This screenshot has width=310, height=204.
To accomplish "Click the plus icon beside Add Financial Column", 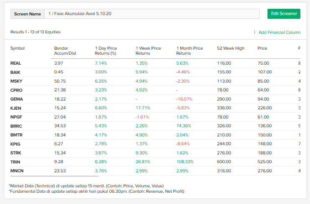I will 255,32.
